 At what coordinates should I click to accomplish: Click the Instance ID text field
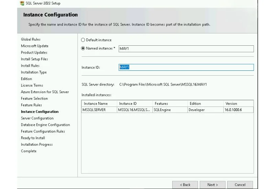186,67
